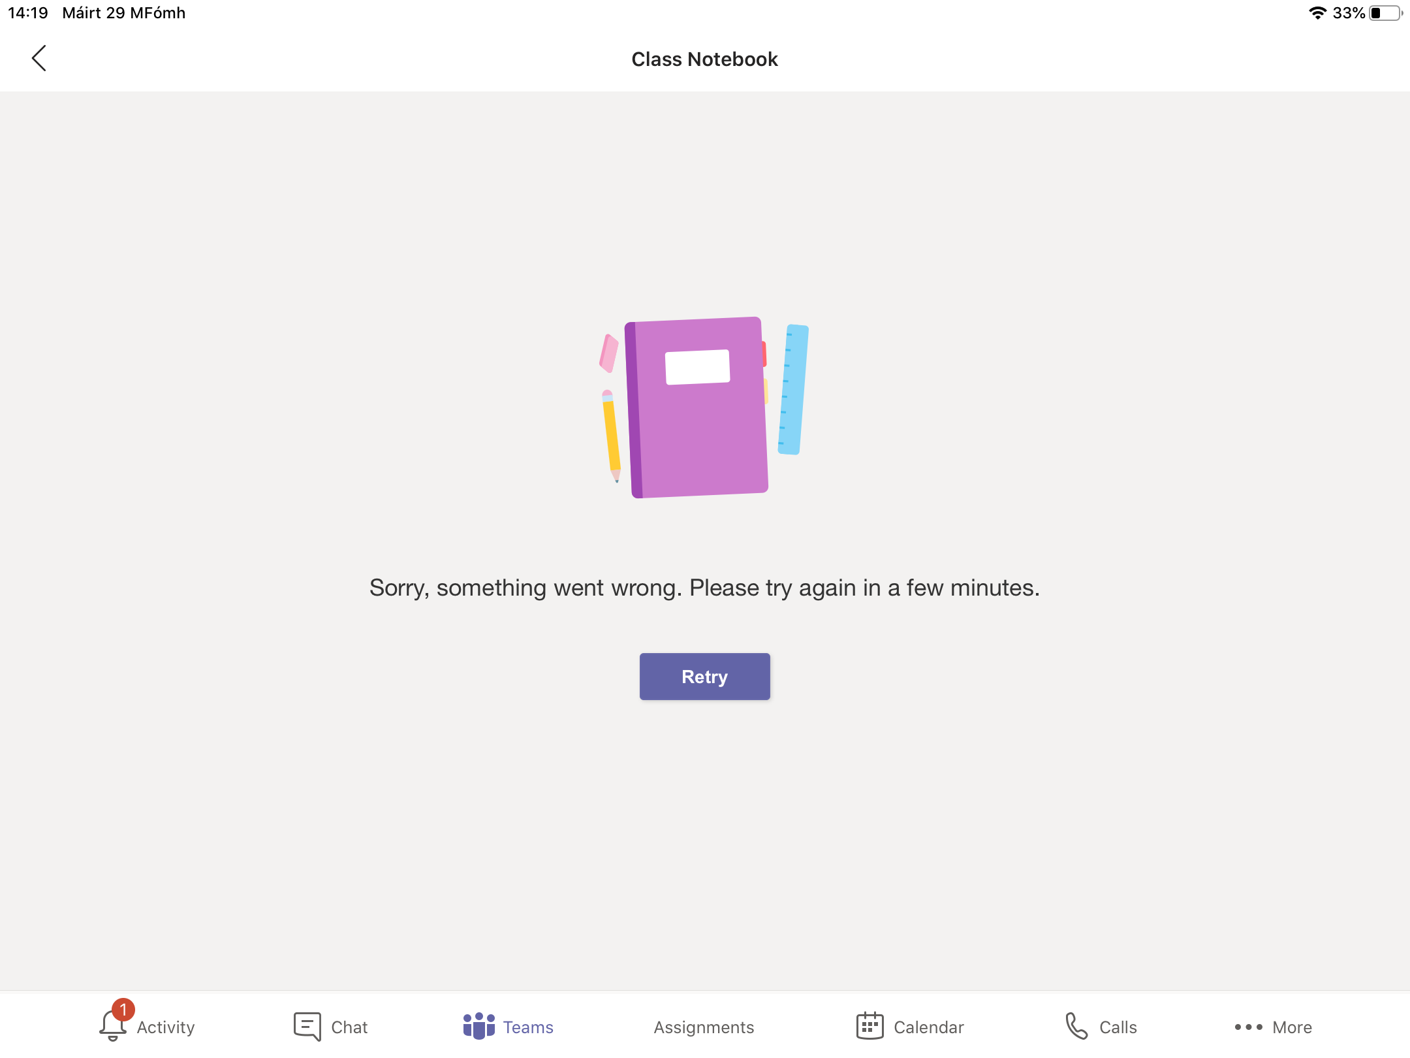Select the Teams people icon
The image size is (1410, 1058).
(x=478, y=1026)
